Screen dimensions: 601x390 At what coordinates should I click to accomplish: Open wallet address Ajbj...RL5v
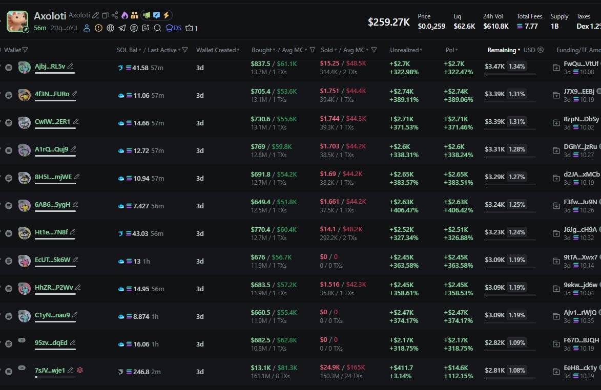(x=50, y=66)
